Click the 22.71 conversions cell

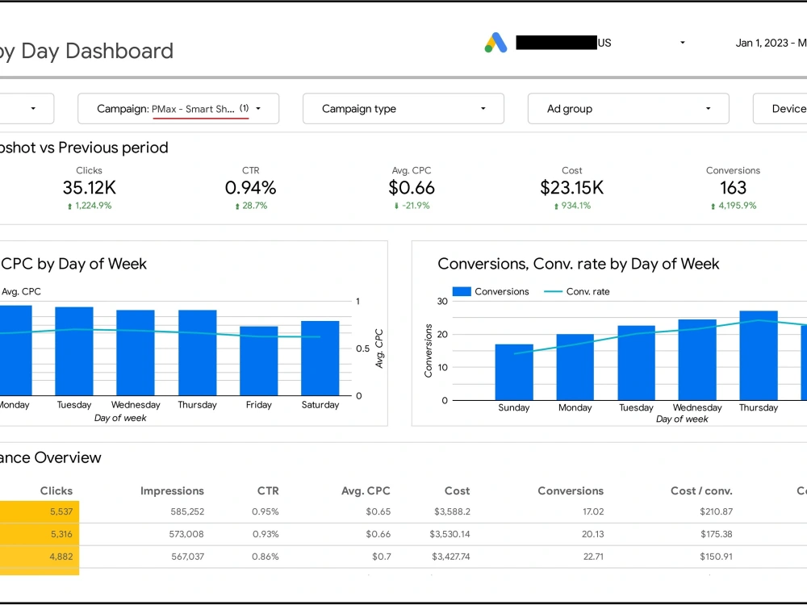(x=593, y=557)
